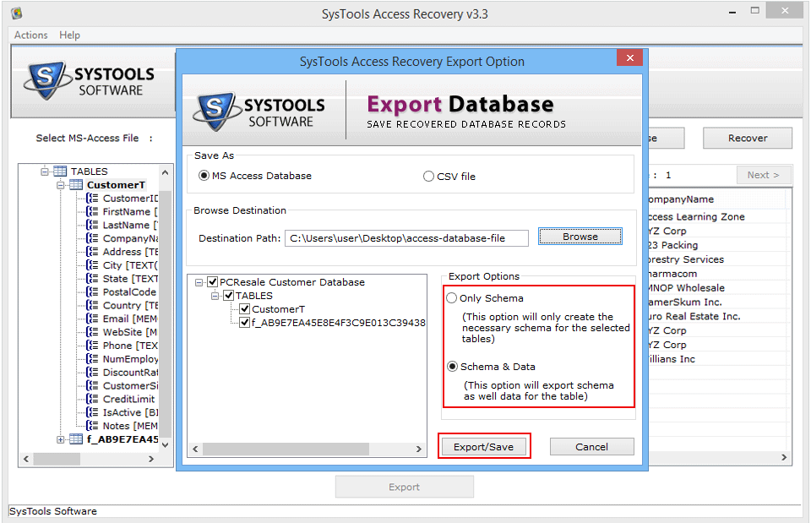Expand the f_AB9E7EA45 node in left tree
Viewport: 811px width, 523px height.
click(x=61, y=439)
